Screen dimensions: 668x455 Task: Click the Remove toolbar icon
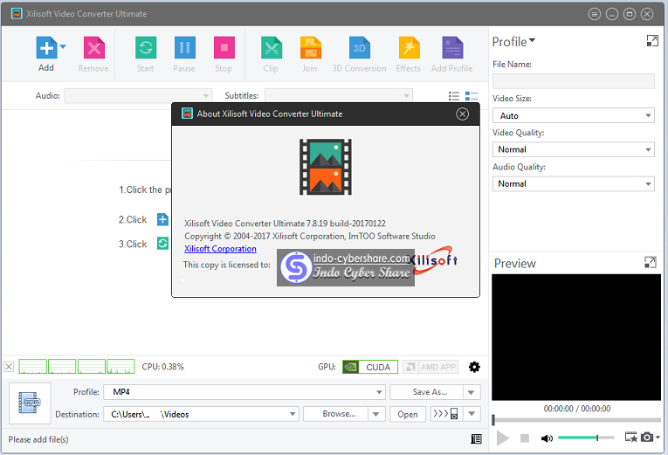point(93,48)
